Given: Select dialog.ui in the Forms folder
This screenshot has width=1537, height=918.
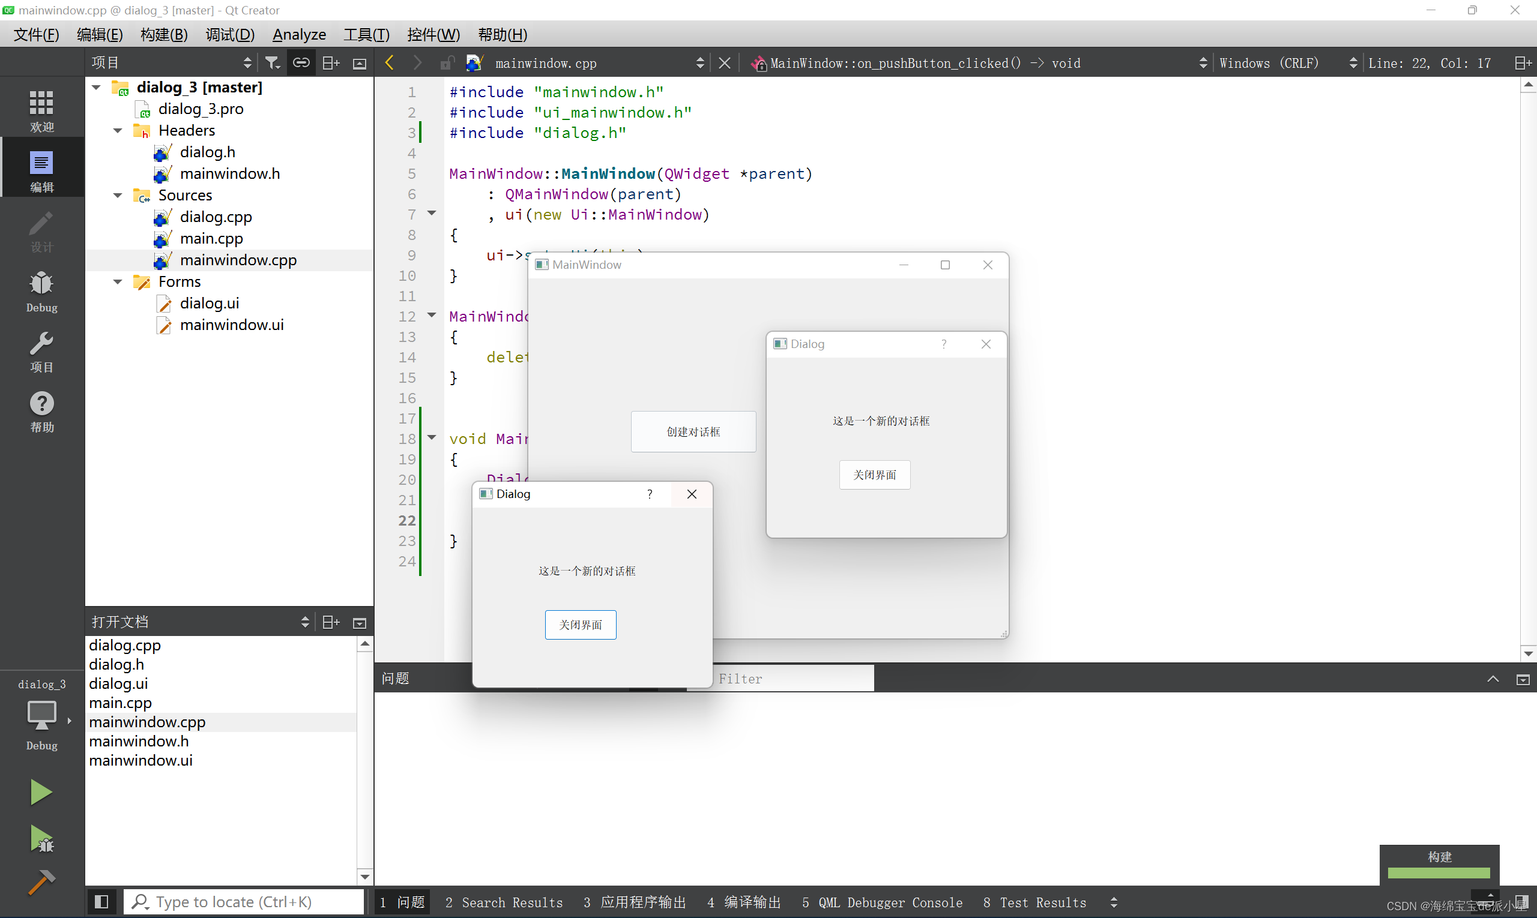Looking at the screenshot, I should point(209,304).
